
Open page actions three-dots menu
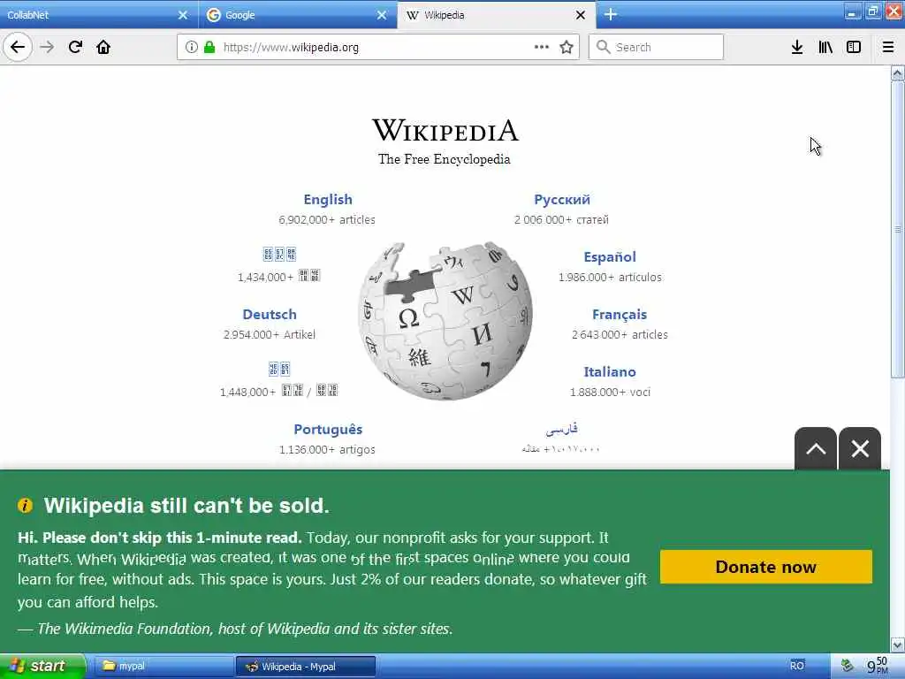542,47
